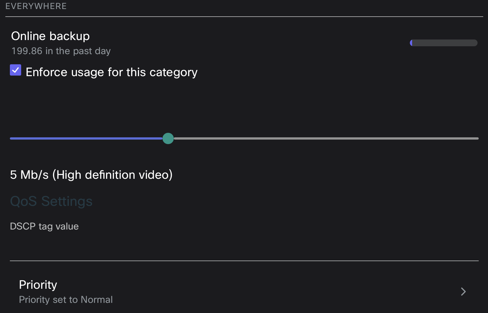The height and width of the screenshot is (313, 488).
Task: Click the Priority chevron arrow
Action: [x=463, y=292]
